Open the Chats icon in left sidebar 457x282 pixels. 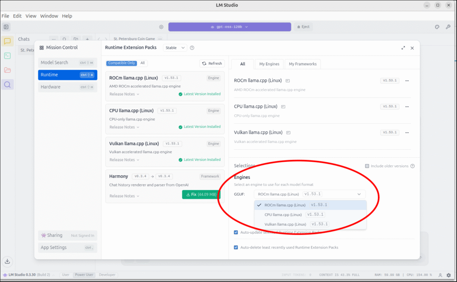7,41
